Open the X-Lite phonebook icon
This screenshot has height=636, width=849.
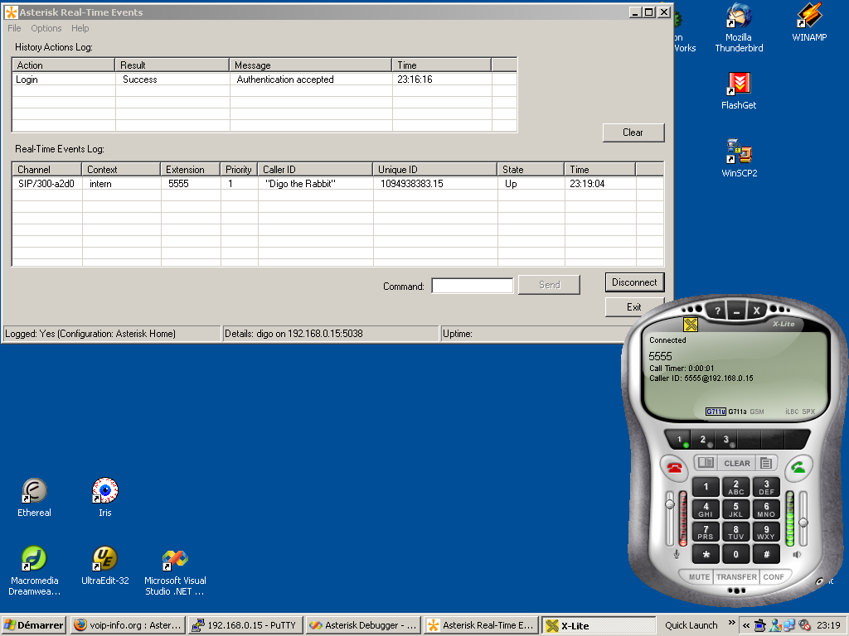(x=706, y=463)
